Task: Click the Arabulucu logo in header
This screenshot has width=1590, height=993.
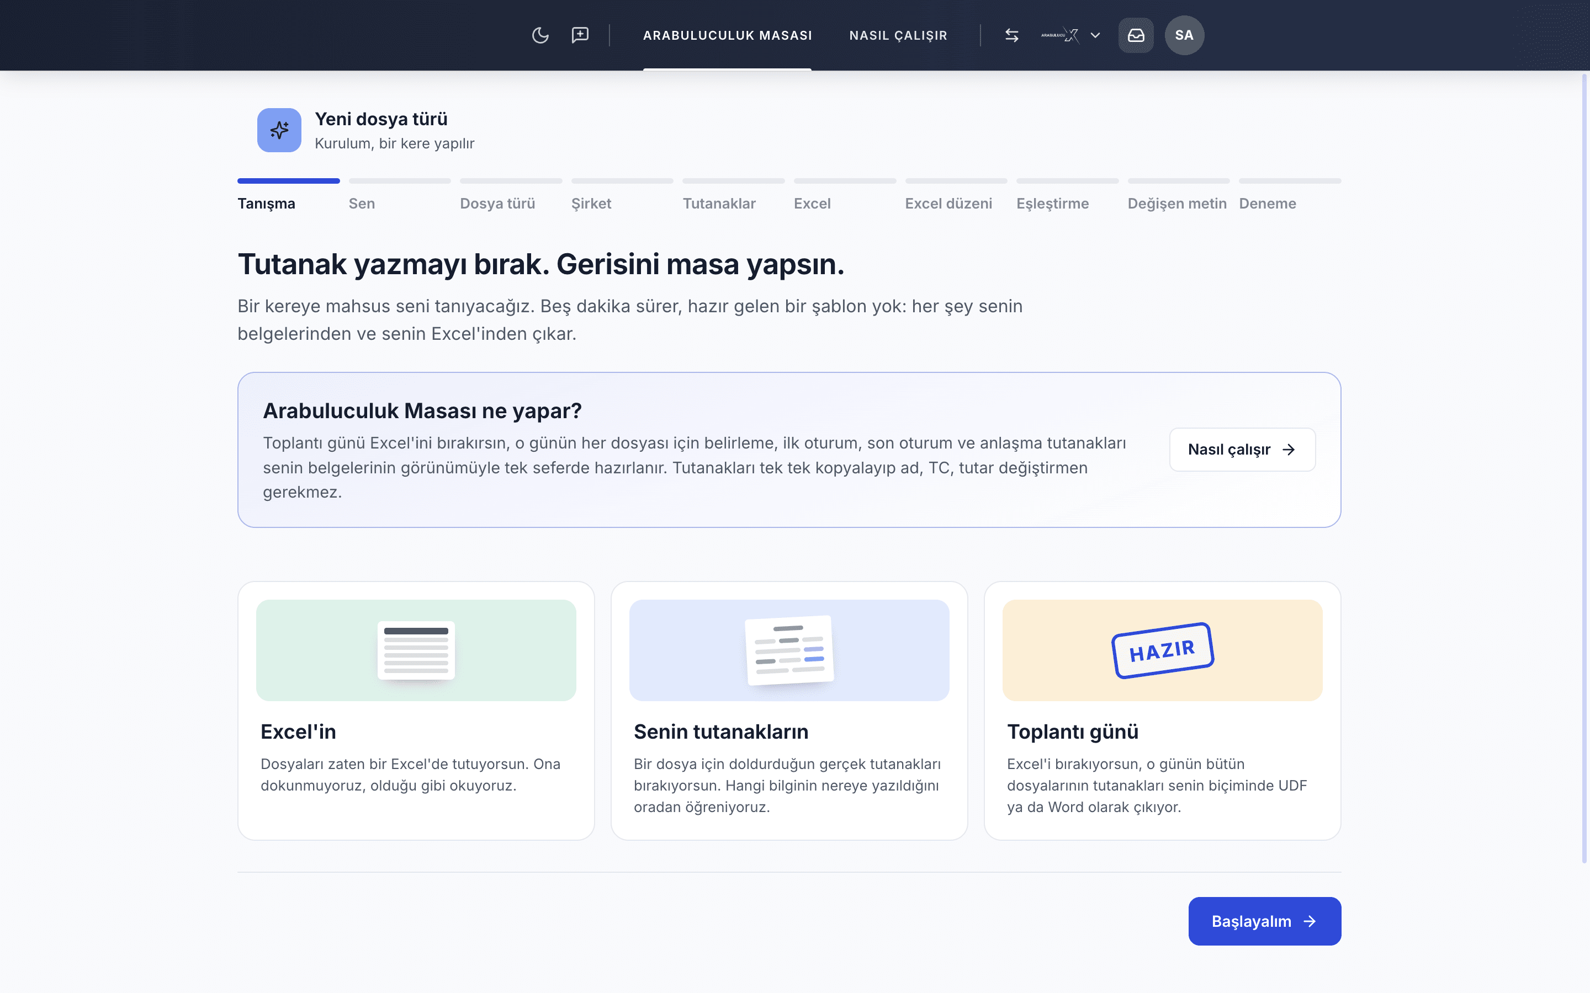Action: coord(1060,35)
